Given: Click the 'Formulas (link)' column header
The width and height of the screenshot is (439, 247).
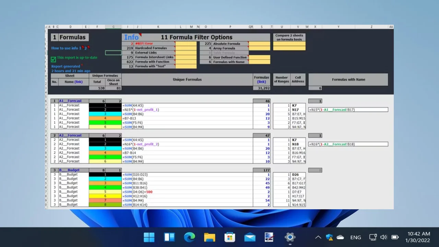Looking at the screenshot, I should 262,80.
